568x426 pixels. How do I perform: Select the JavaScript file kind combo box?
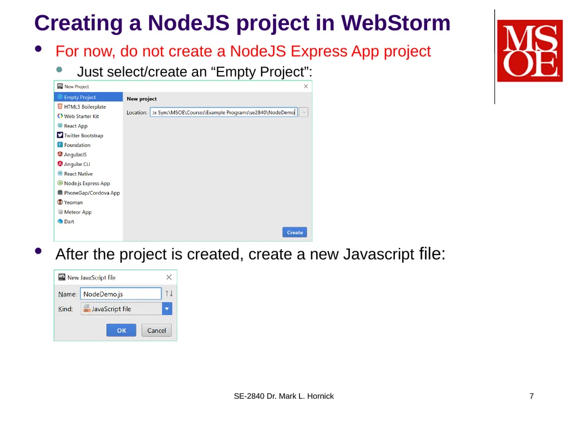click(126, 309)
